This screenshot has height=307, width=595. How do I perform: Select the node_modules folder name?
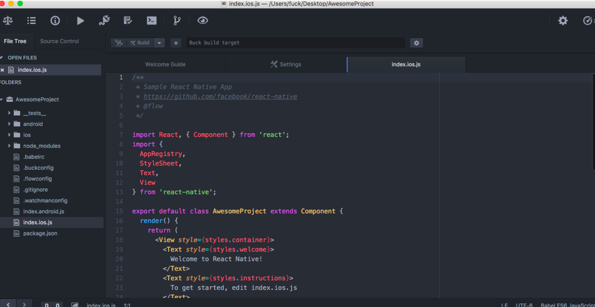point(42,146)
